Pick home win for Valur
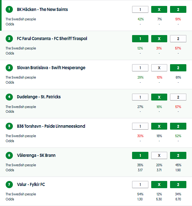Viewport: 192px width, 206px height. tap(140, 184)
